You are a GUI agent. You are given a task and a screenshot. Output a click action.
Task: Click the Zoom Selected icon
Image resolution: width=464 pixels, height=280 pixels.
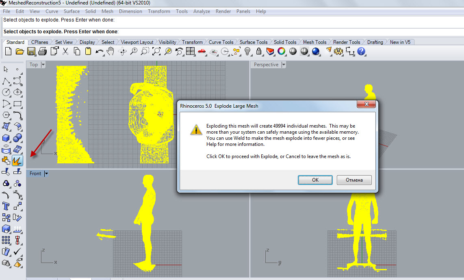click(168, 52)
